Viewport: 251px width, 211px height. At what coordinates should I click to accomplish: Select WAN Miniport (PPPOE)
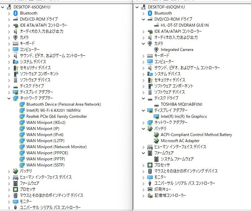(47, 153)
